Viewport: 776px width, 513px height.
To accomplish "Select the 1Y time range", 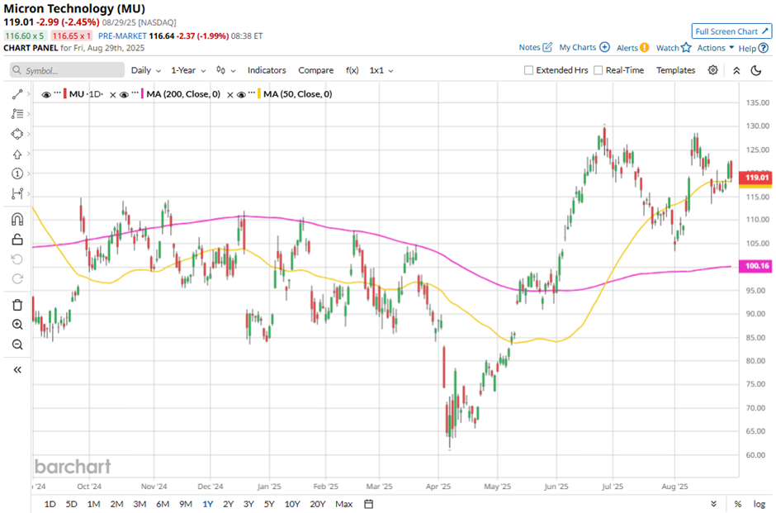I will click(208, 504).
